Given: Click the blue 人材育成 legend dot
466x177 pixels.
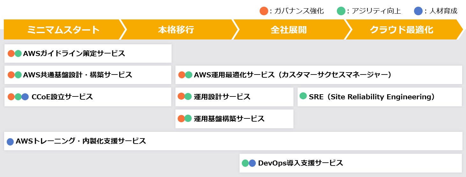Looking at the screenshot, I should click(418, 11).
